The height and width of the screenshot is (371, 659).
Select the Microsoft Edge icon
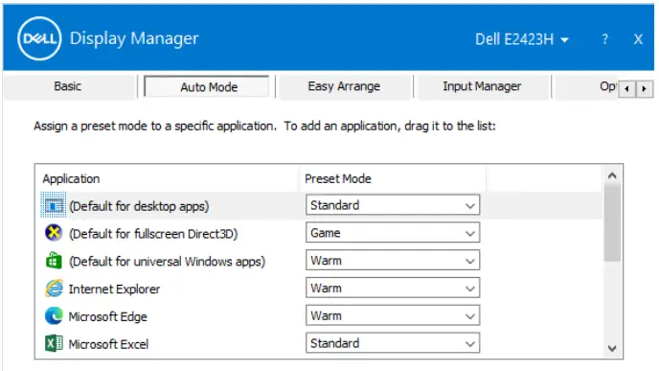(x=54, y=316)
